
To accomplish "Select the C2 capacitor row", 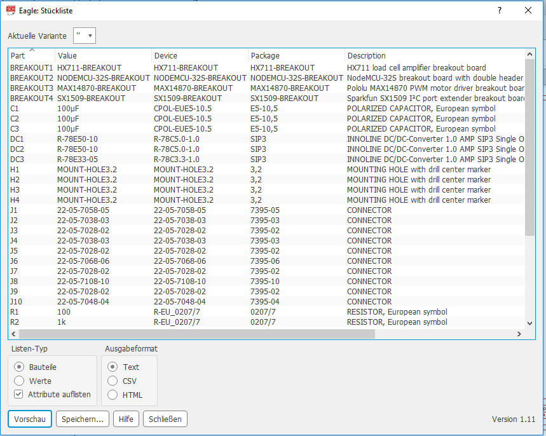I will 266,118.
